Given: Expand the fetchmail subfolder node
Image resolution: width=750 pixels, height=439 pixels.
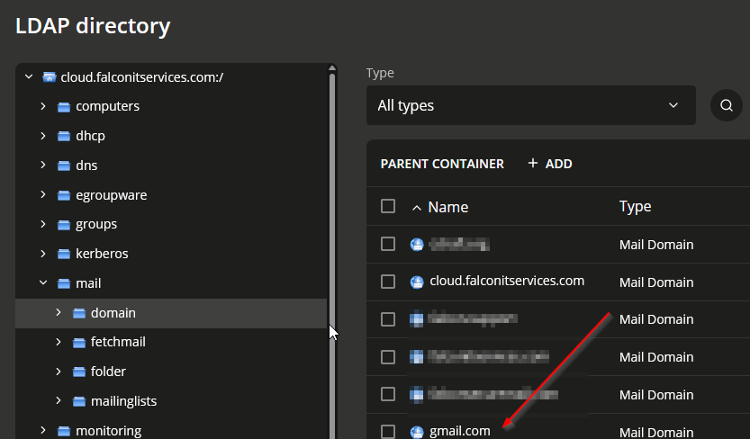Looking at the screenshot, I should tap(59, 342).
